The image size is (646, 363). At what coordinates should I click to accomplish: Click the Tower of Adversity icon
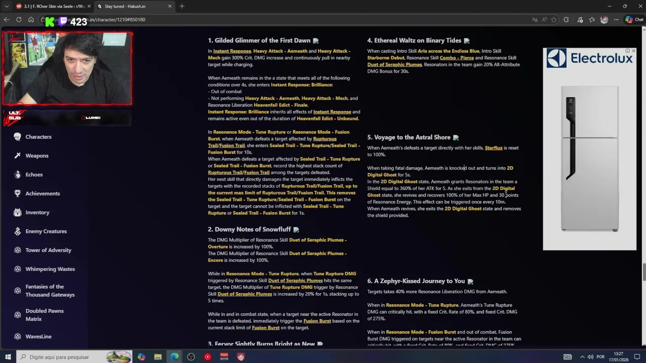[18, 250]
